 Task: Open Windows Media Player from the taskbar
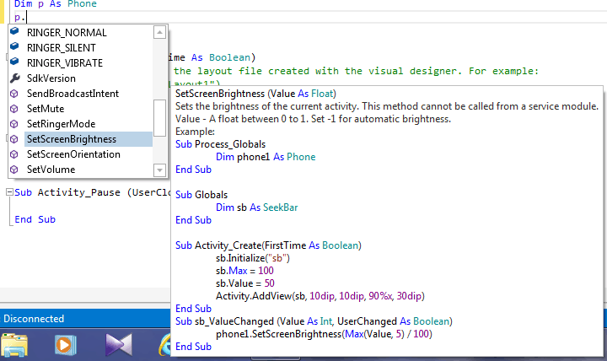coord(65,345)
